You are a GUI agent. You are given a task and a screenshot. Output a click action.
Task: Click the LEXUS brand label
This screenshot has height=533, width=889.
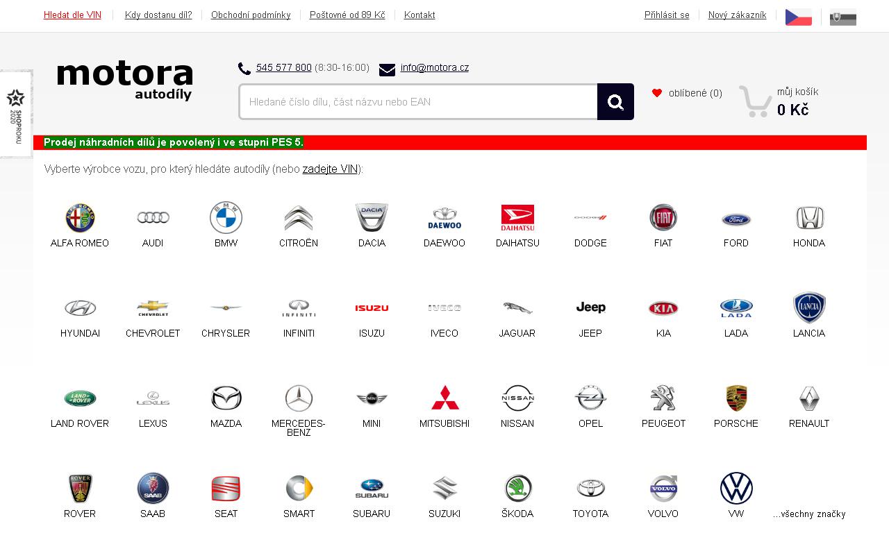[x=153, y=423]
